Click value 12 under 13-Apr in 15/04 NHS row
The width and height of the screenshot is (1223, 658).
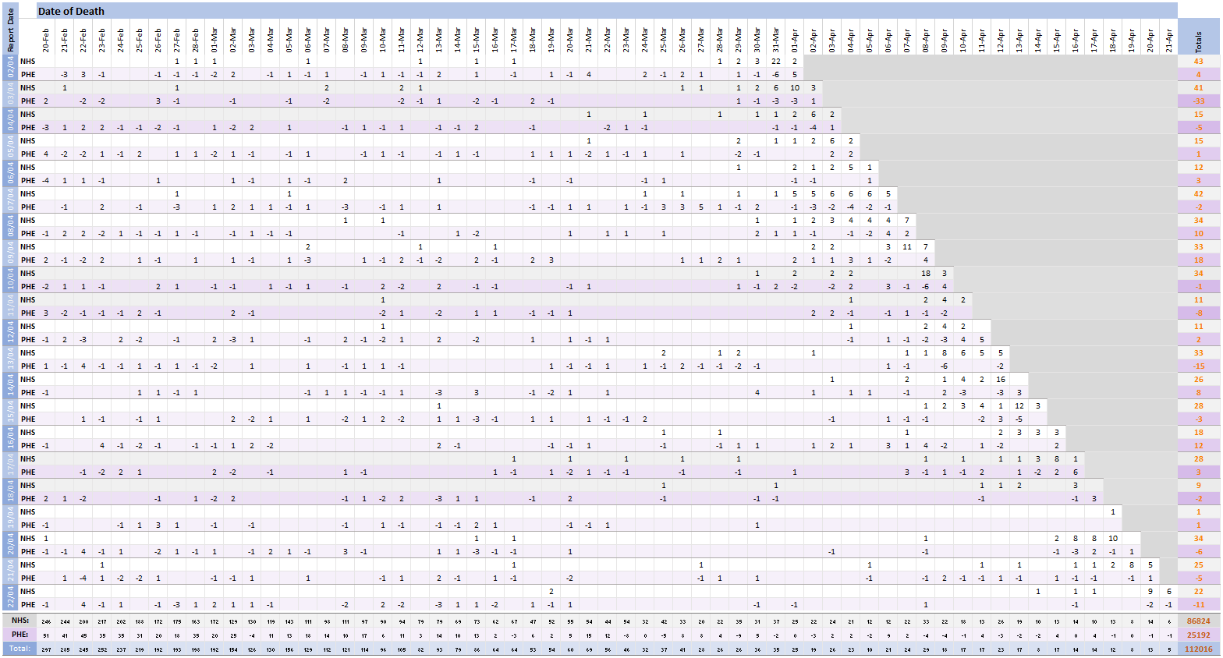click(1019, 406)
